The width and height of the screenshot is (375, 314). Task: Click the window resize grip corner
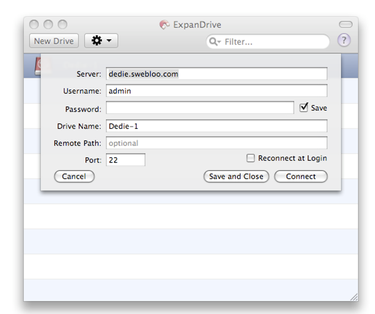tap(354, 297)
